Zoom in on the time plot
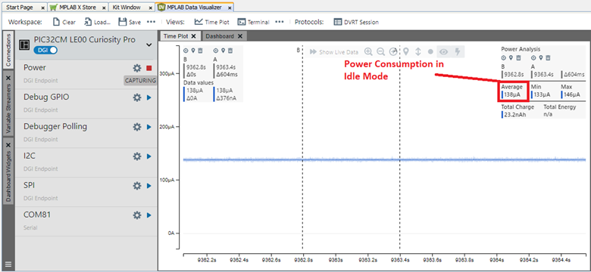 [368, 52]
